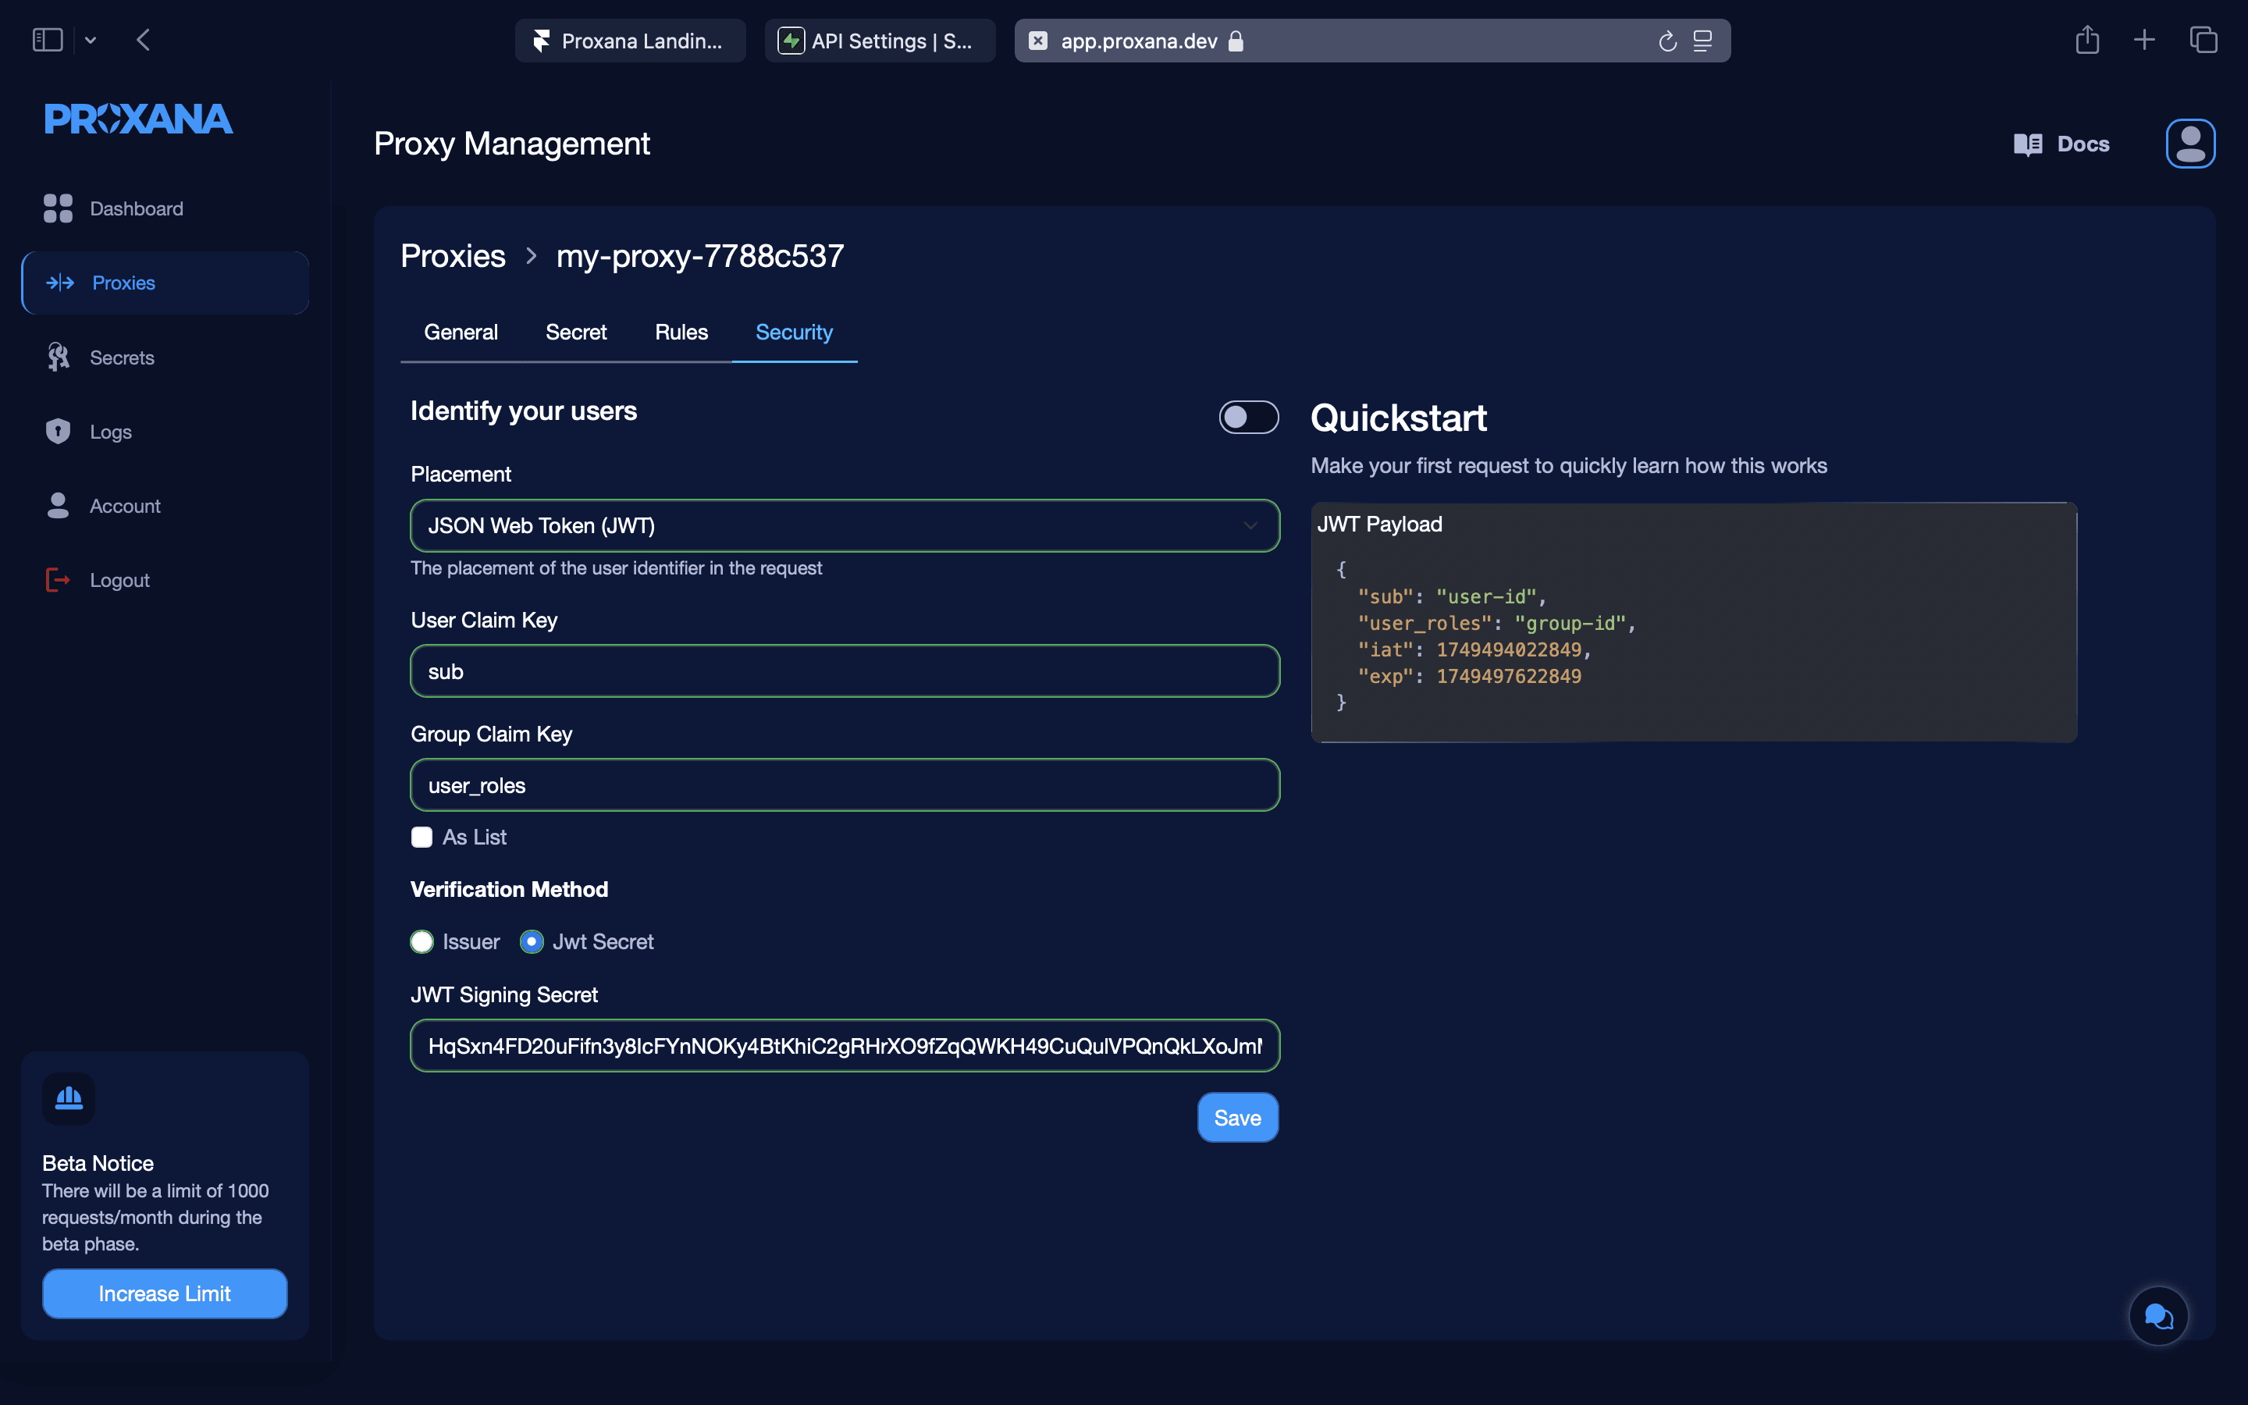Click the browser Share icon

tap(2087, 40)
